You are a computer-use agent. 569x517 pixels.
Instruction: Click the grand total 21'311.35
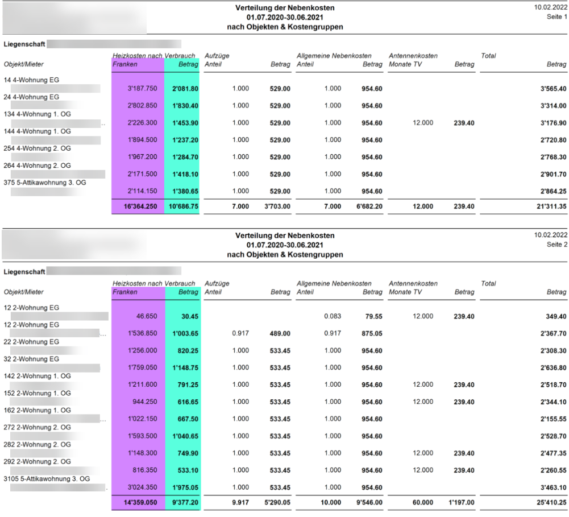point(551,206)
